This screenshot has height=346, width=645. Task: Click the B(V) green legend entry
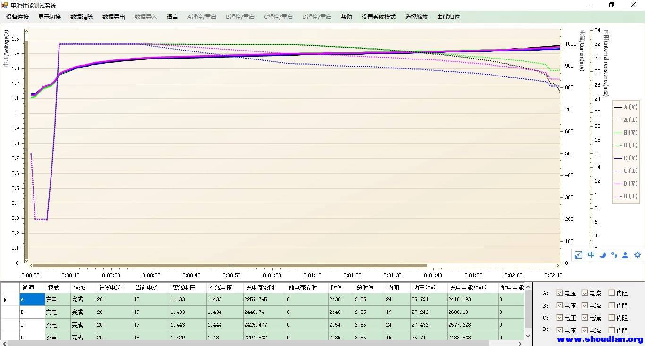(626, 133)
